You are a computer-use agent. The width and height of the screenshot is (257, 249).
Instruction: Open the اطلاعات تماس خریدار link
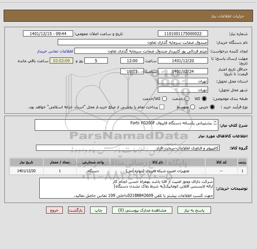(55, 51)
